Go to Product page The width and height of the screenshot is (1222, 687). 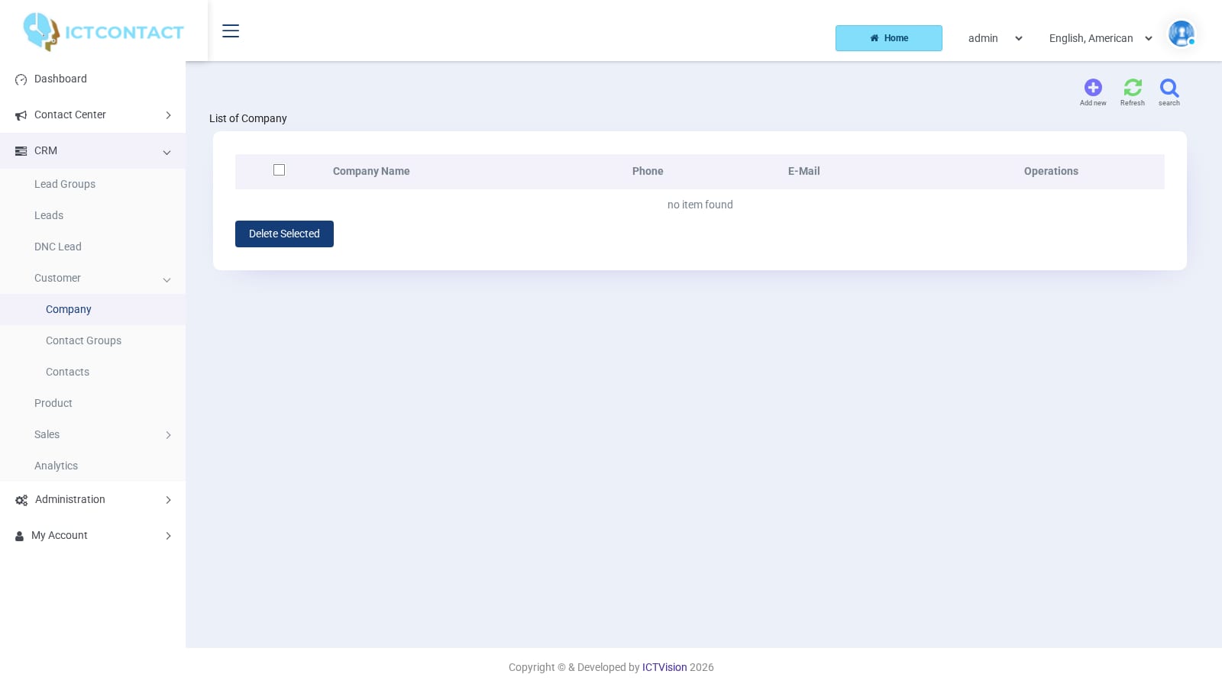click(53, 403)
